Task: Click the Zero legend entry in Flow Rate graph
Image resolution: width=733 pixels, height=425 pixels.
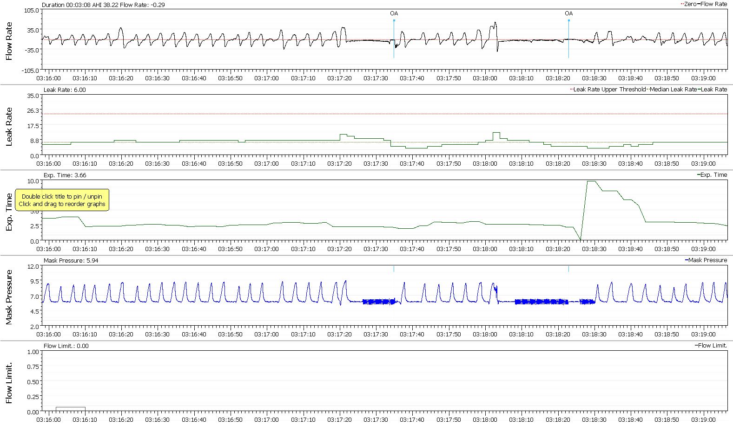Action: [x=690, y=4]
